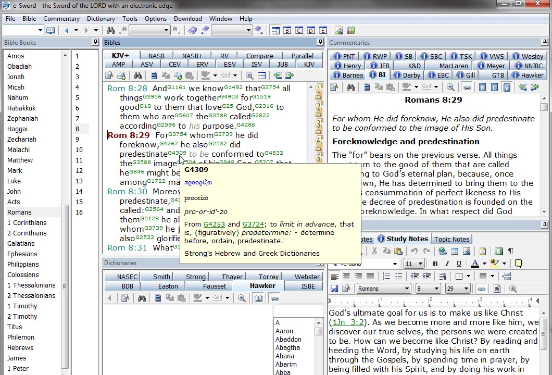
Task: Click the copy icon in the notes editor toolbar
Action: point(386,251)
